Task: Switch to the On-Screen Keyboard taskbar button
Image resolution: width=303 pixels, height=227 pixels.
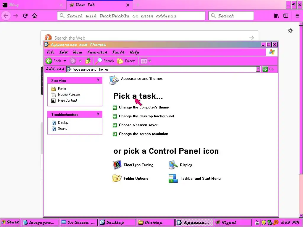Action: (78, 223)
